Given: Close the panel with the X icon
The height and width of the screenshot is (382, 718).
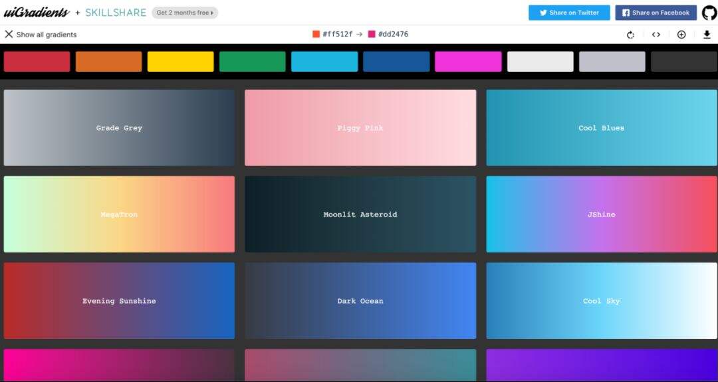Looking at the screenshot, I should (x=9, y=35).
